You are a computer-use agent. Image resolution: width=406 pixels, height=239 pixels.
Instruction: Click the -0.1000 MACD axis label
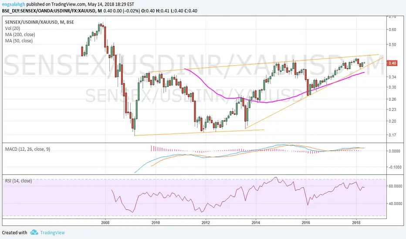point(394,167)
